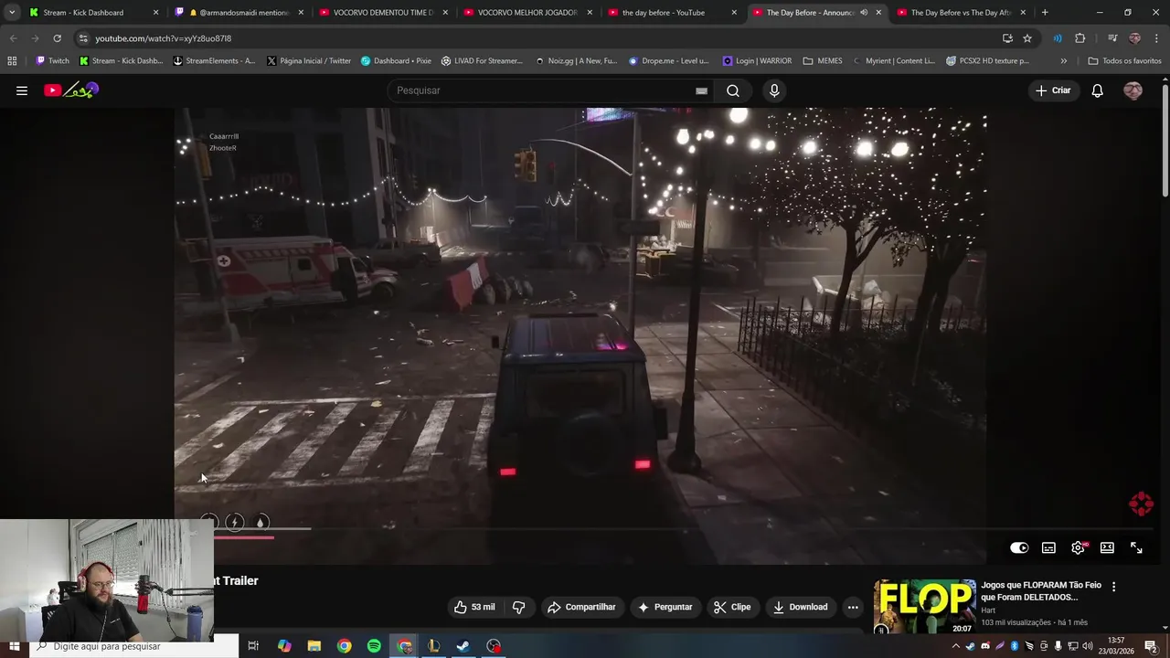Viewport: 1170px width, 658px height.
Task: Switch to the VOCORVO DEMENTOU TIME tab
Action: pyautogui.click(x=384, y=13)
